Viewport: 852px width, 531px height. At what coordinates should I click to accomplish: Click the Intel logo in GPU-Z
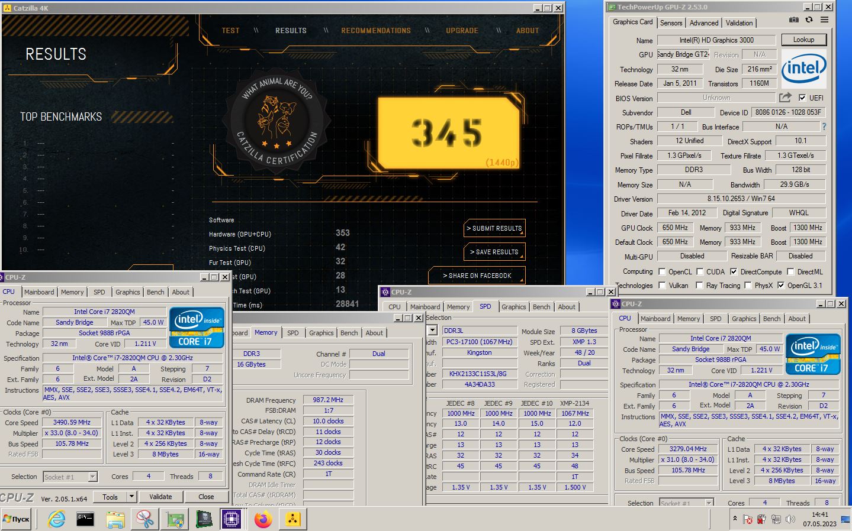click(803, 69)
